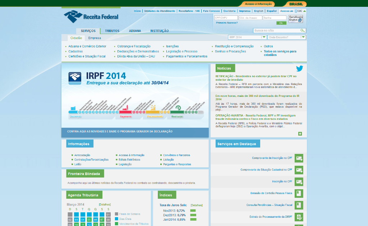Open the Início top navigation link
The width and height of the screenshot is (368, 226).
[x=137, y=11]
